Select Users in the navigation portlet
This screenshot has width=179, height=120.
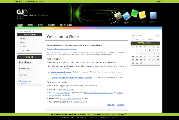[x=23, y=39]
